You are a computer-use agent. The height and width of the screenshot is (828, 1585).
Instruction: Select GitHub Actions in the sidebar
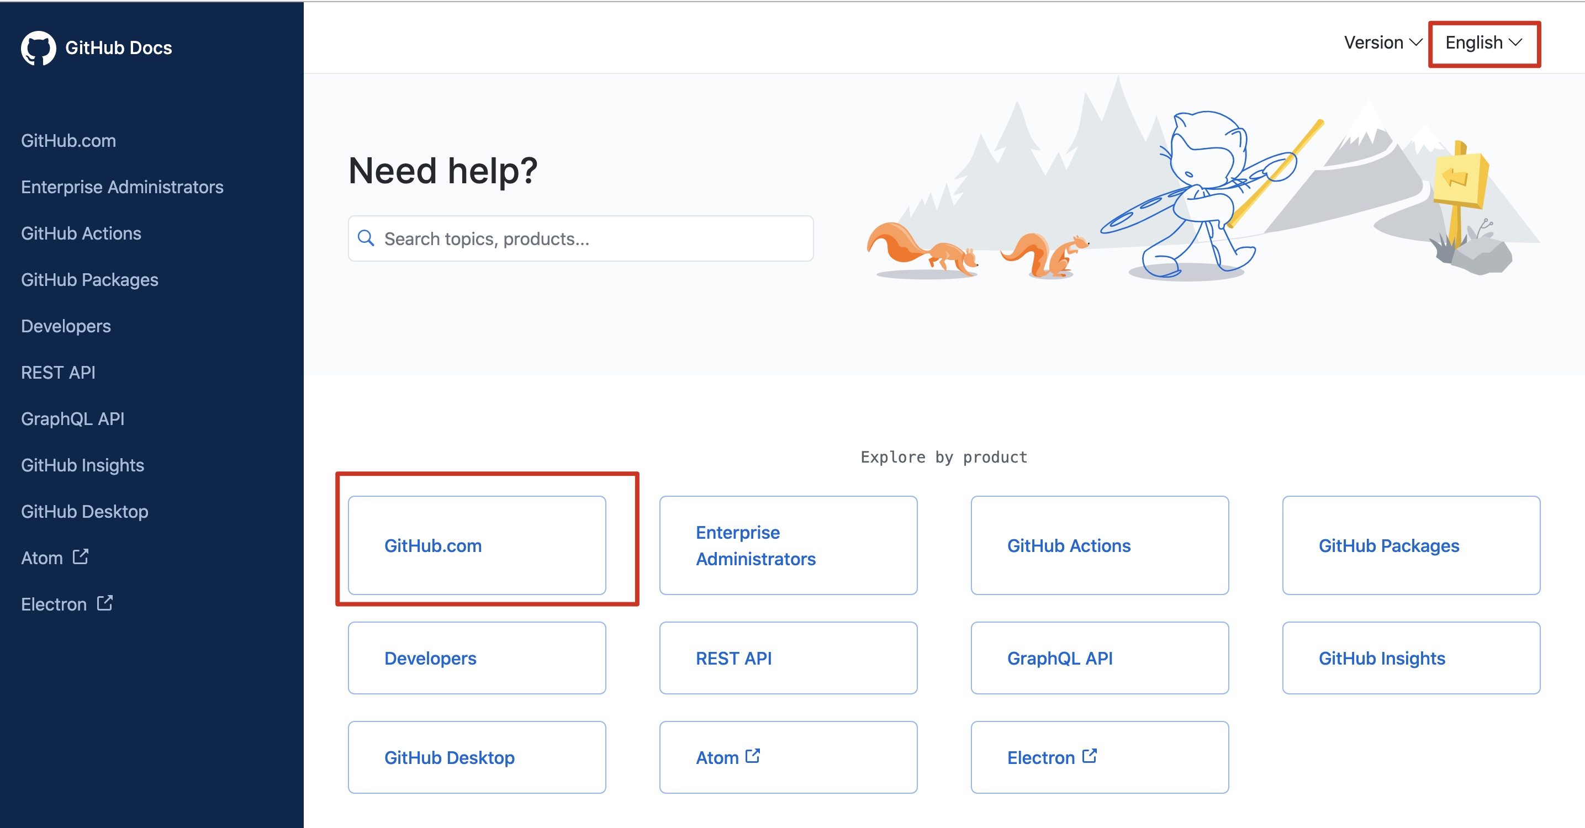[x=81, y=233]
